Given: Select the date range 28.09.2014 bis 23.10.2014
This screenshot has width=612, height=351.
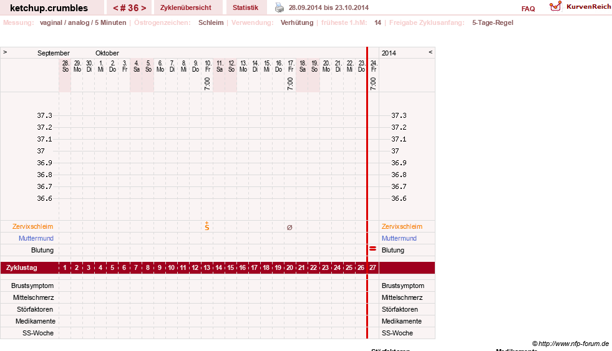Looking at the screenshot, I should point(329,7).
